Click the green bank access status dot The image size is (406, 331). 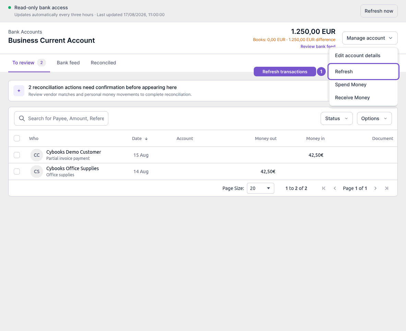pos(10,8)
